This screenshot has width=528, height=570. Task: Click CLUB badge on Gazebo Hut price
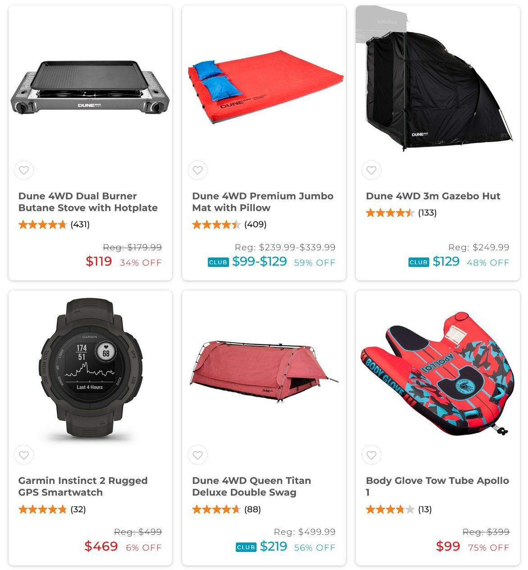click(x=418, y=262)
